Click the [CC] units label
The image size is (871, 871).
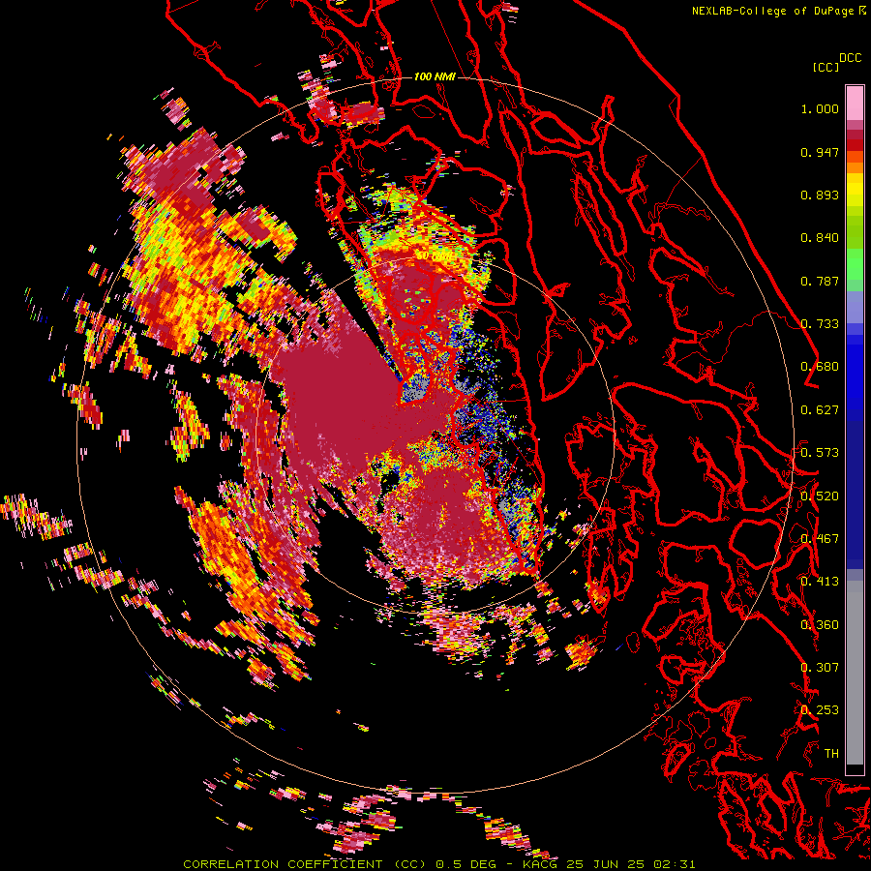826,67
